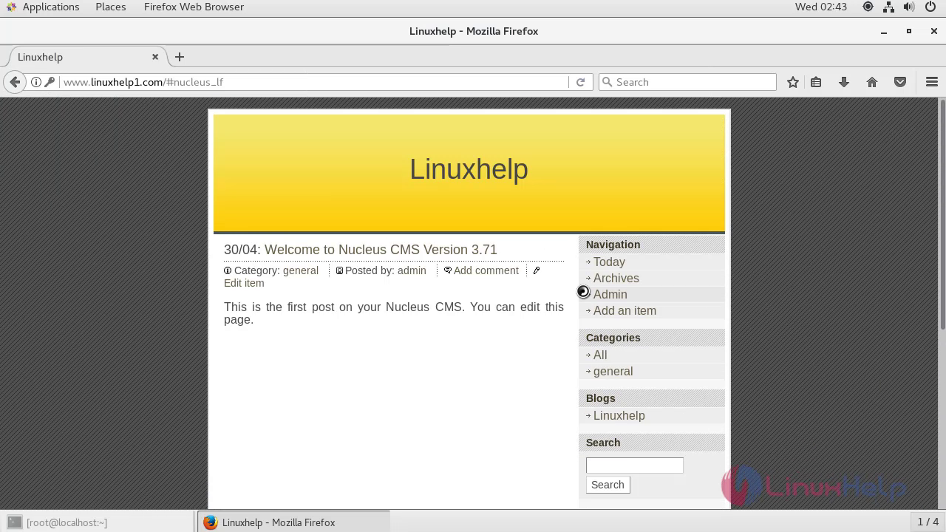Click the saved password key icon

pos(50,82)
